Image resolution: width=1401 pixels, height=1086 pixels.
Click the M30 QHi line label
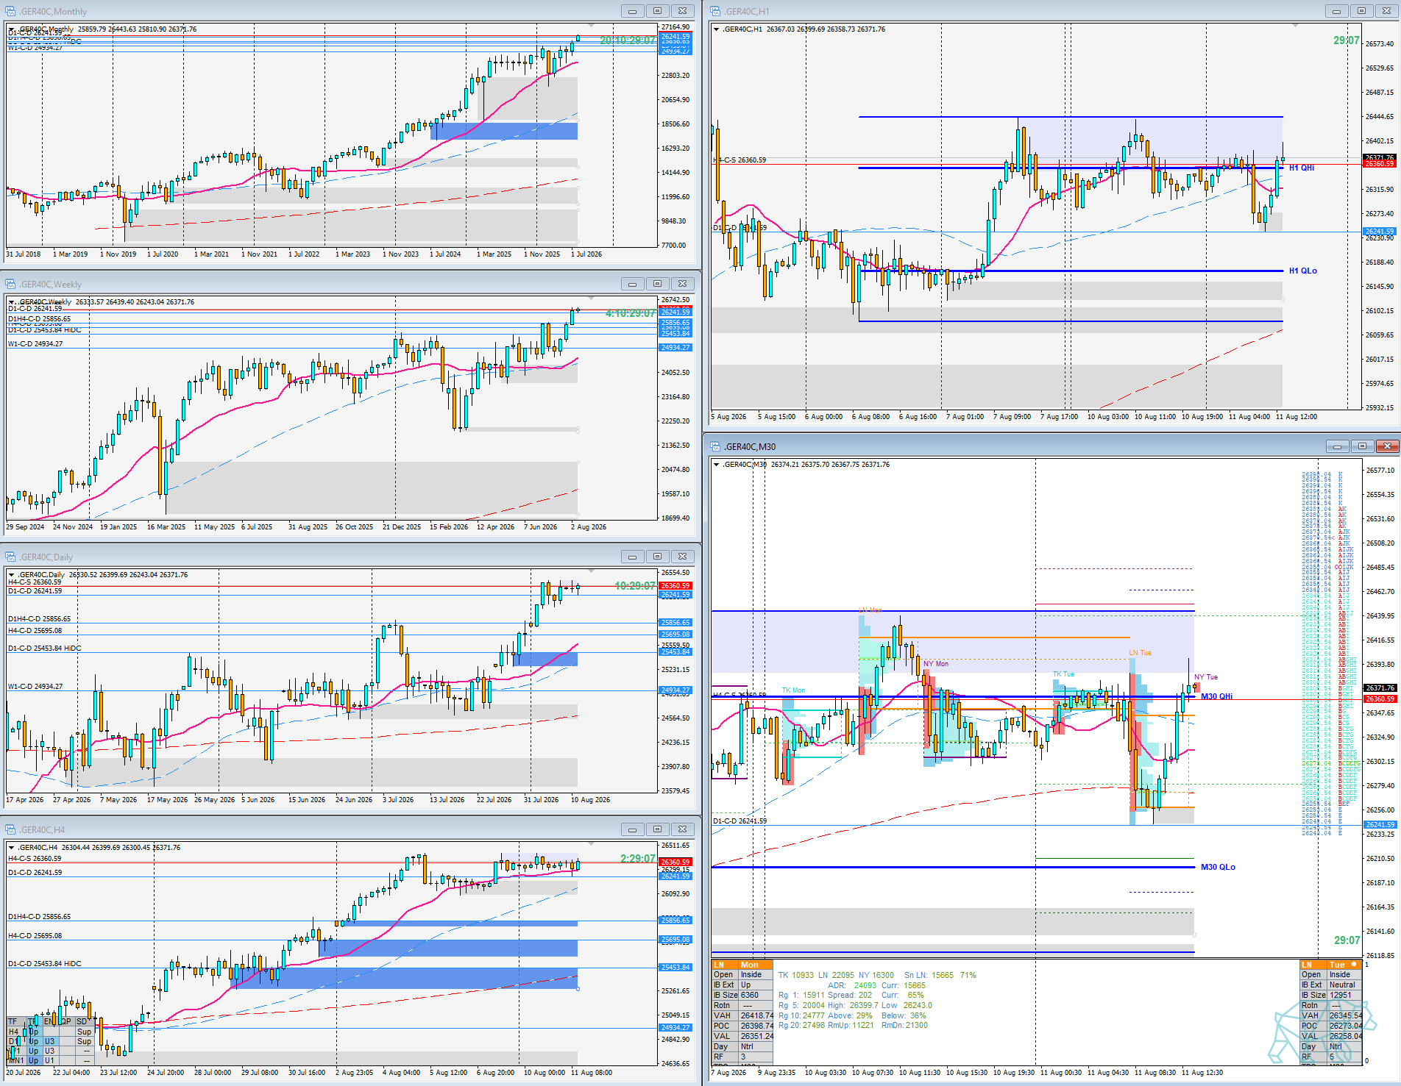point(1216,696)
